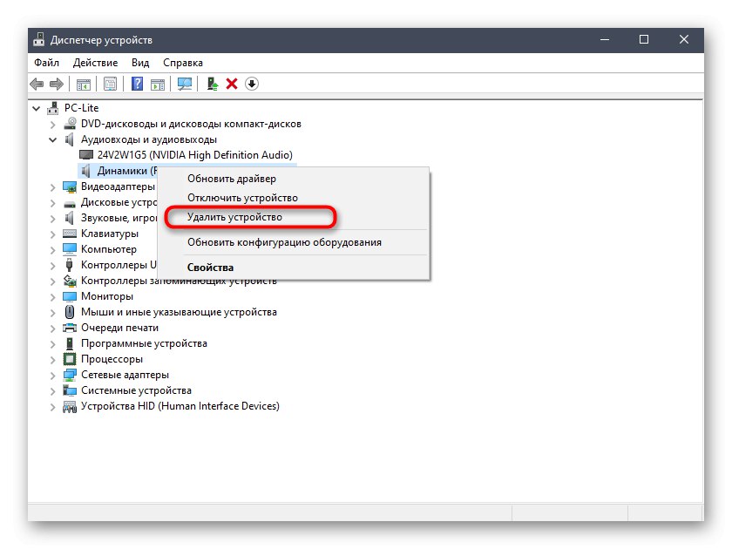
Task: Open the Справка menu
Action: tap(182, 63)
